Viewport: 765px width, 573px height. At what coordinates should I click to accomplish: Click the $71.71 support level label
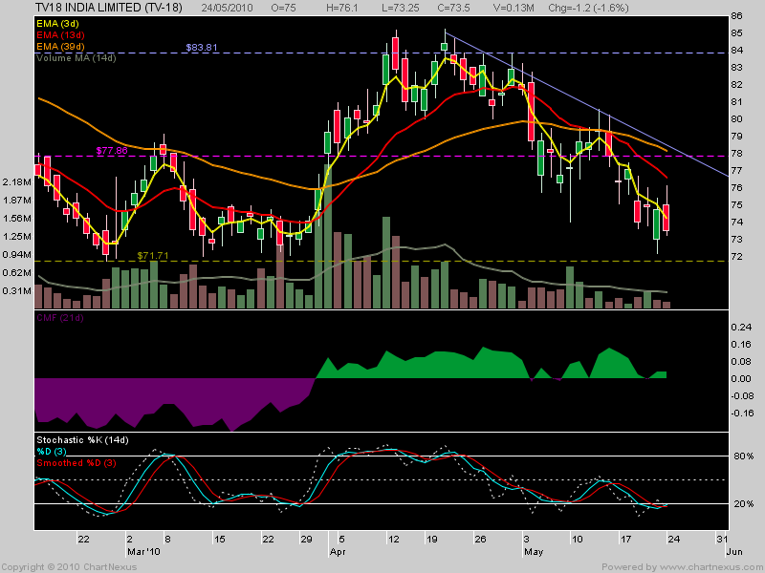coord(153,255)
